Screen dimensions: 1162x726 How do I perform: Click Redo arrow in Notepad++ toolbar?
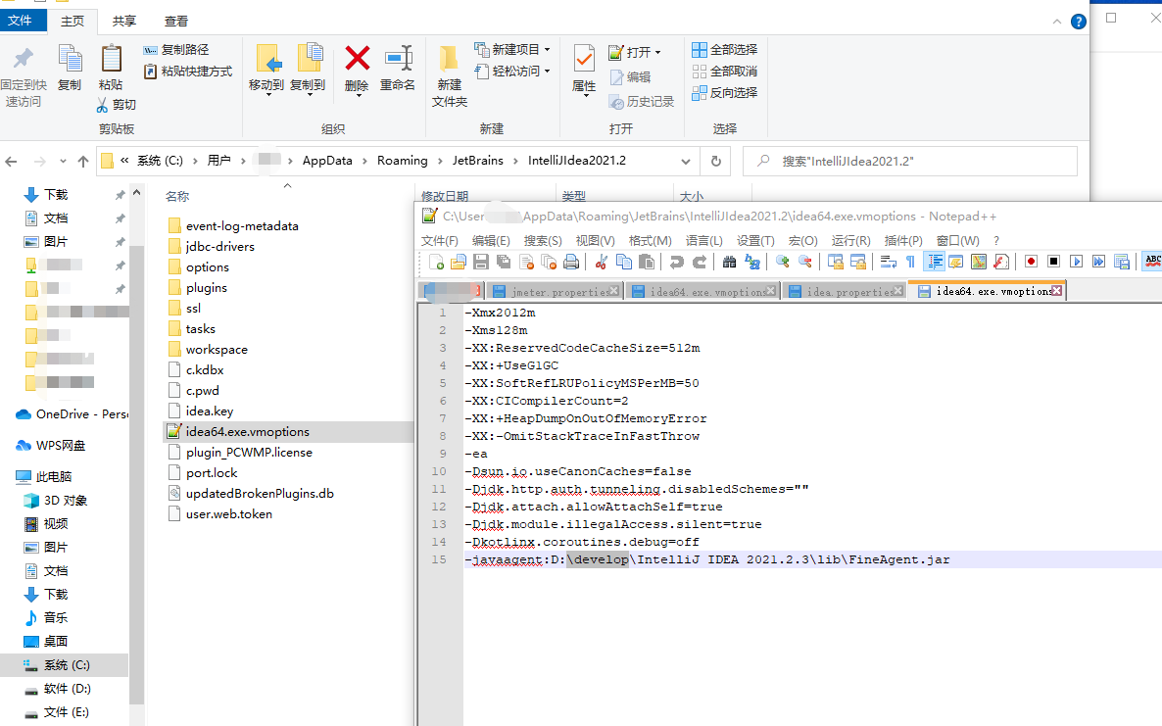[x=699, y=262]
